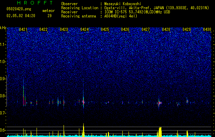Click the long meteor echo before 0428
Screen dimensions: 215x137
[159, 103]
